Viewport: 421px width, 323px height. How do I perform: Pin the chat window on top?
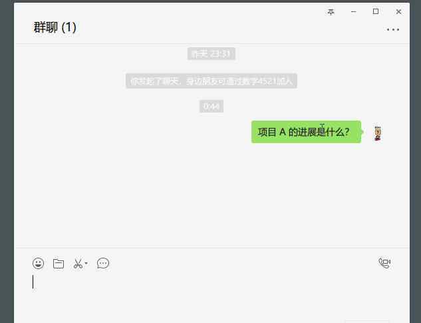[x=331, y=12]
